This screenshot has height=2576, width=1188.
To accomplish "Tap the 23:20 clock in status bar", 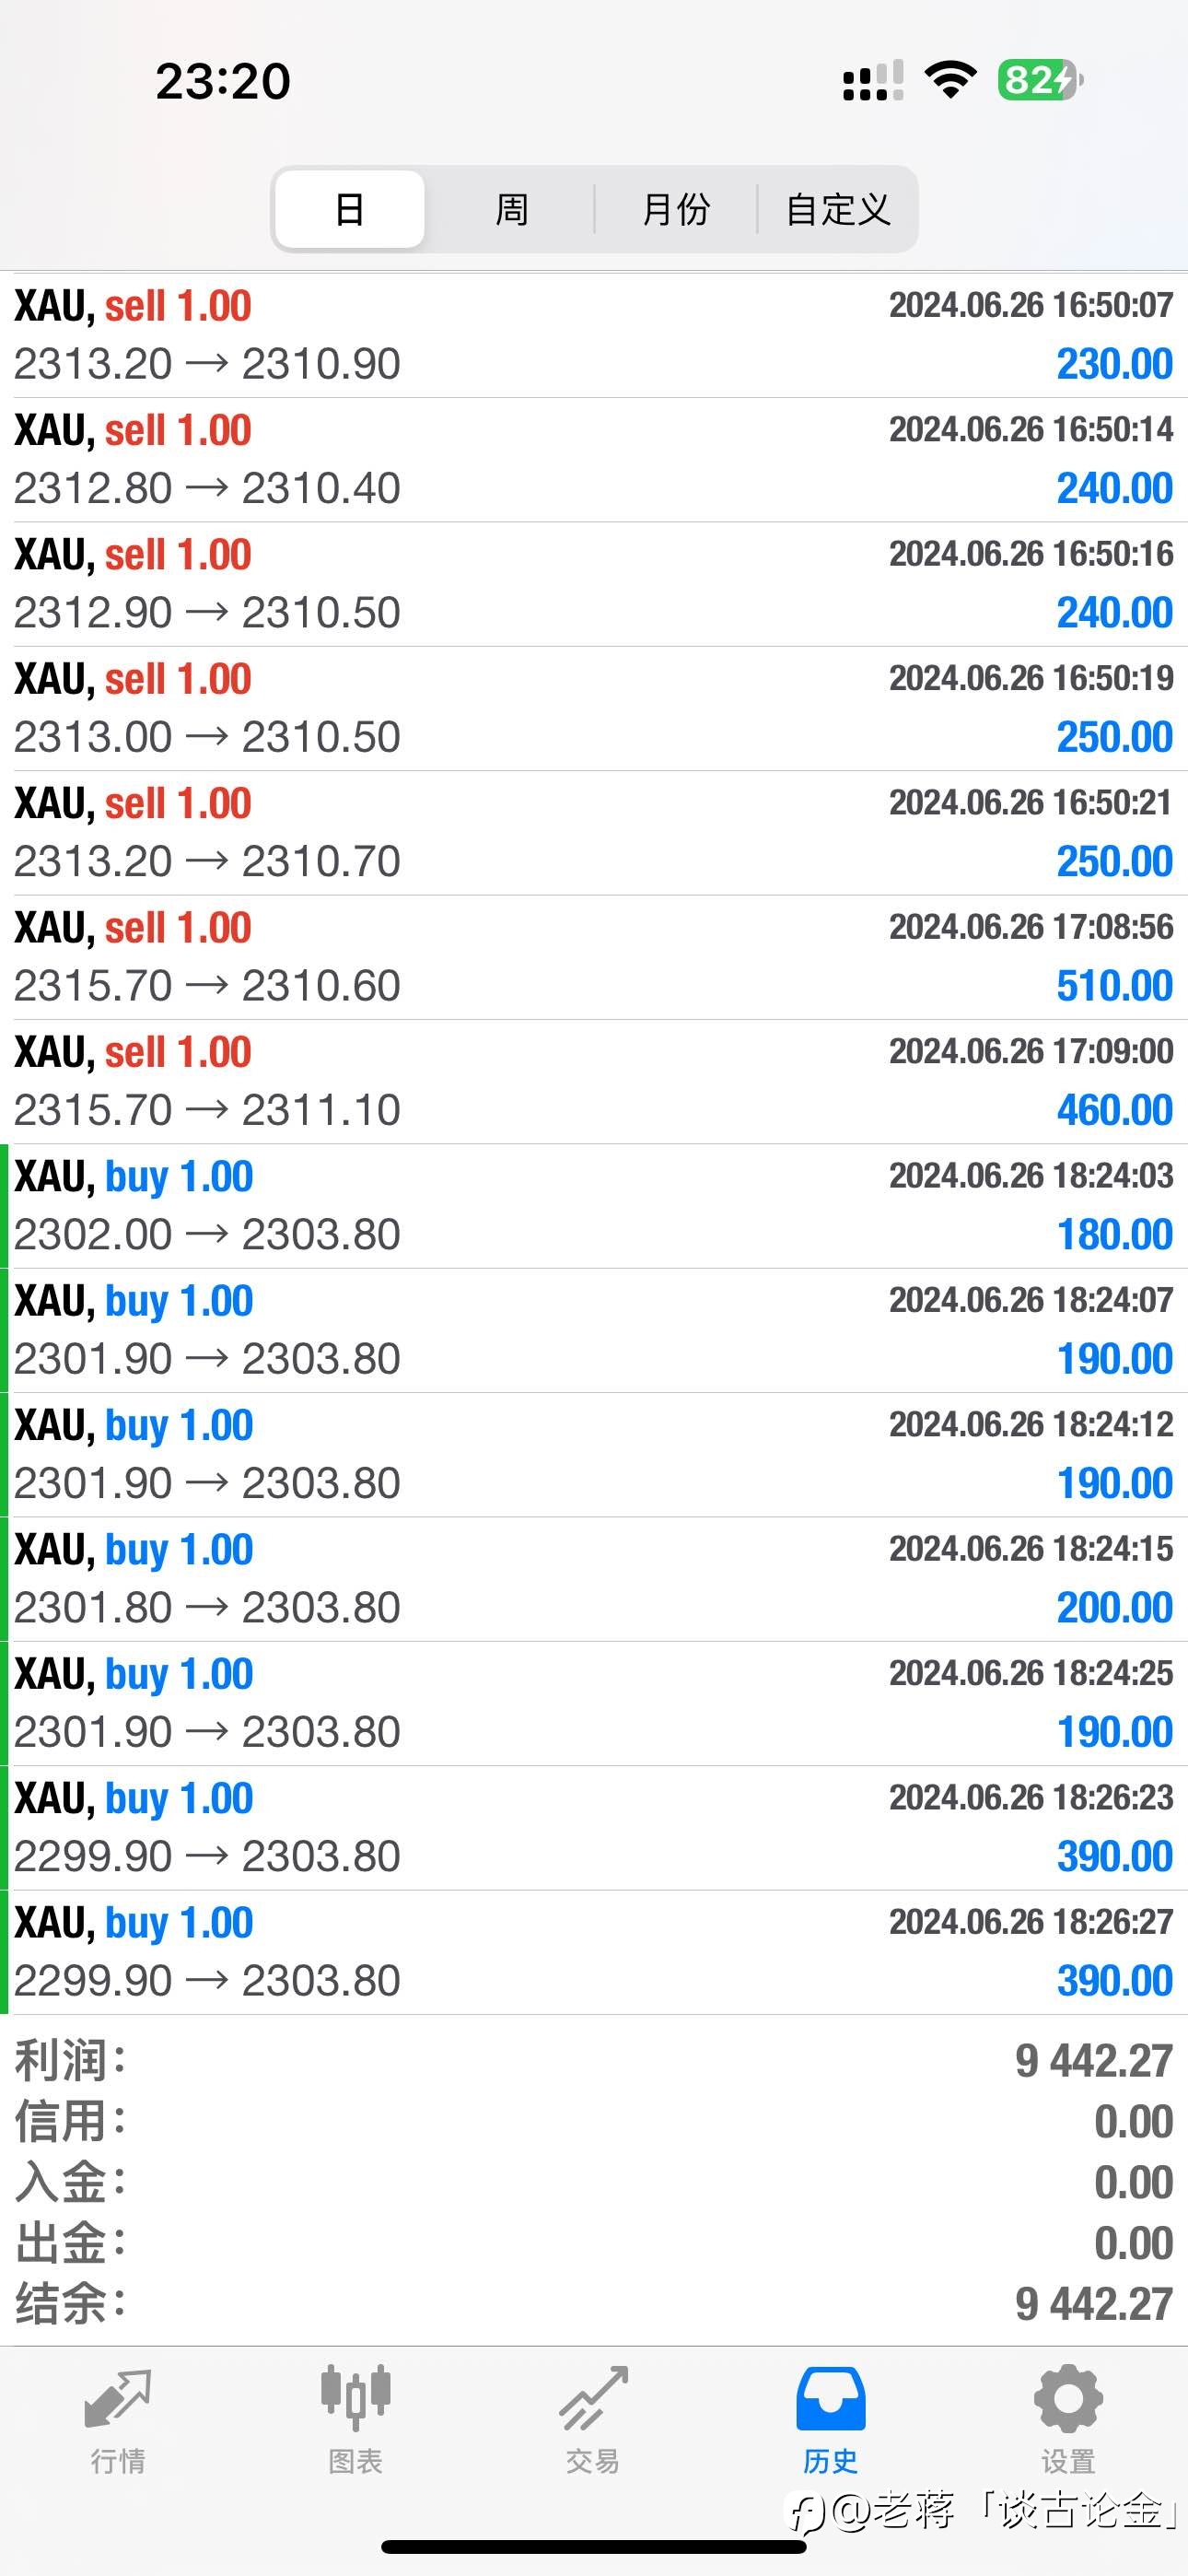I will [x=223, y=81].
